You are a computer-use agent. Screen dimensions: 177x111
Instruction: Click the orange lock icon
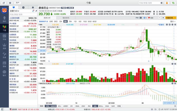[167, 3]
